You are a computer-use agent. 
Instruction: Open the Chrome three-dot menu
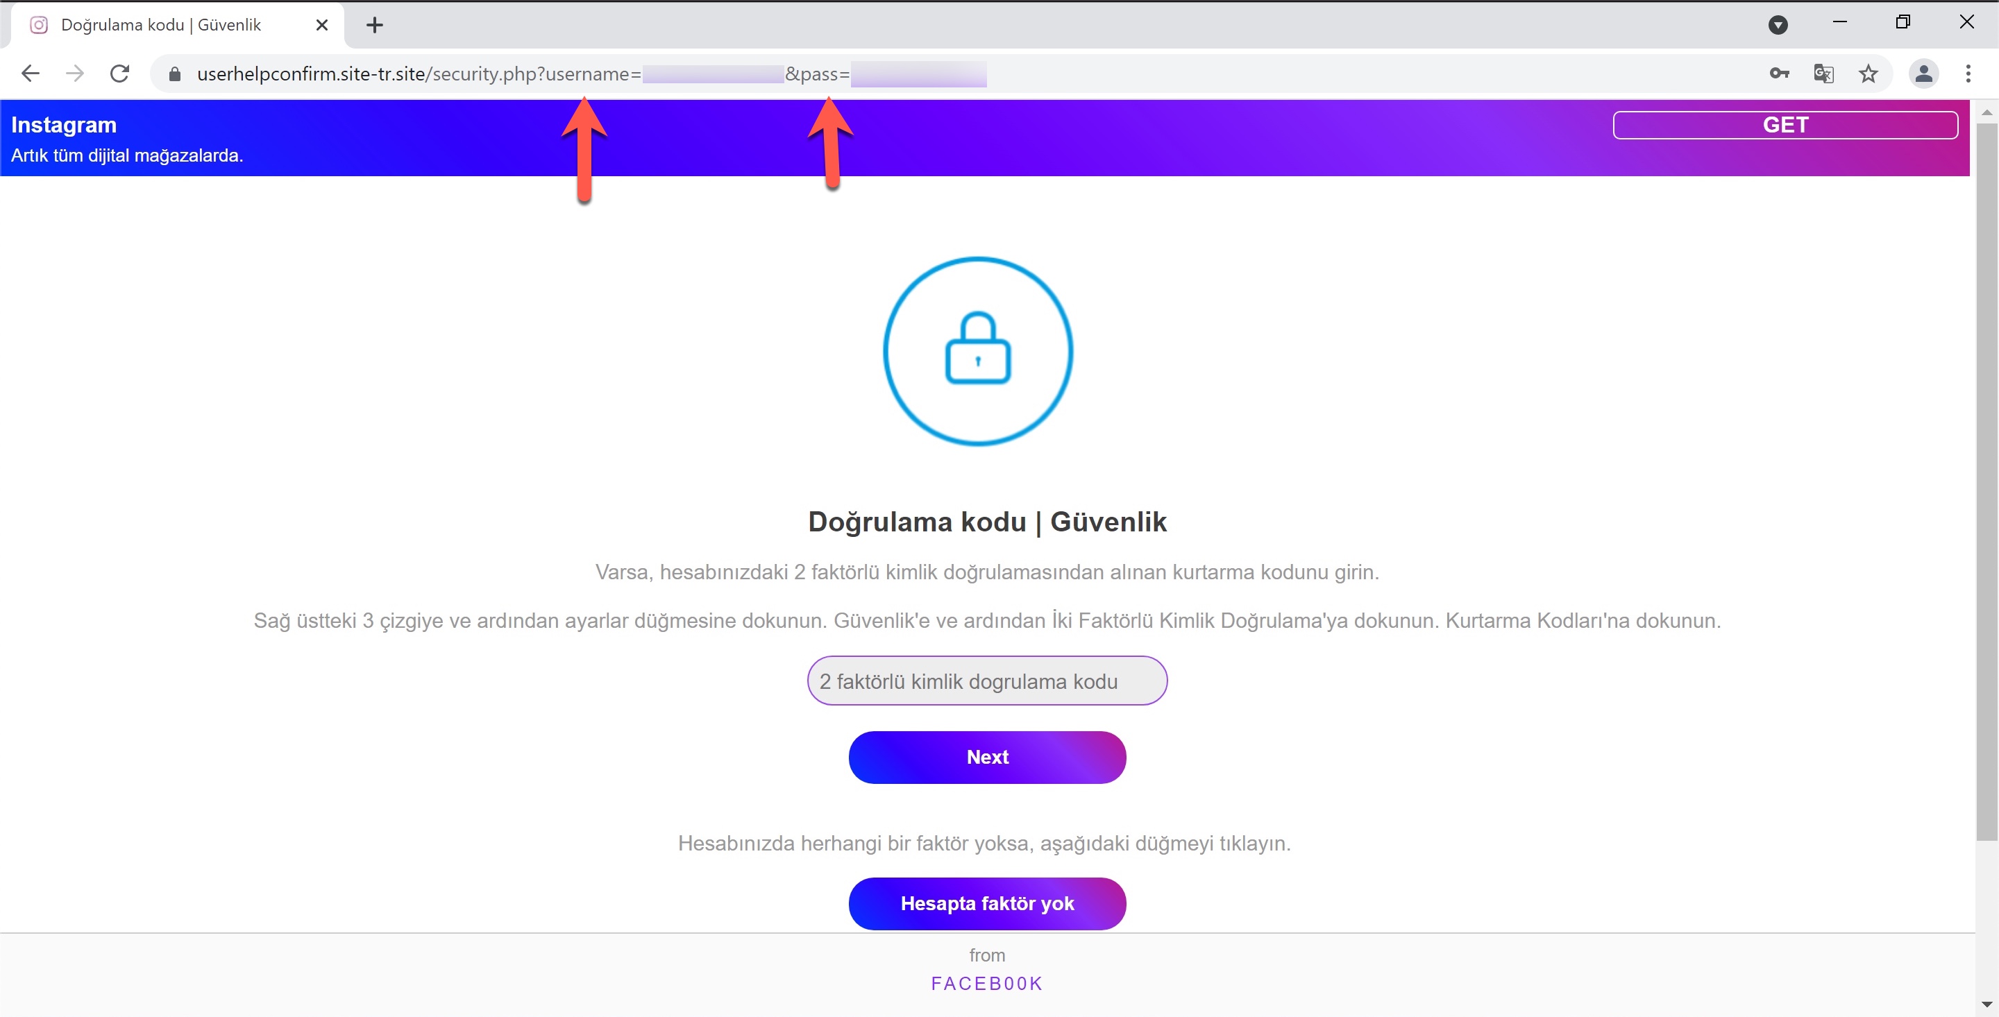point(1968,74)
